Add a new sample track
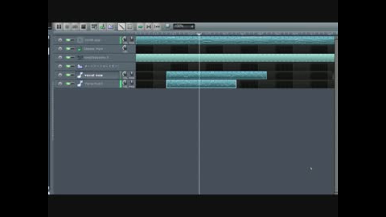 [103, 27]
